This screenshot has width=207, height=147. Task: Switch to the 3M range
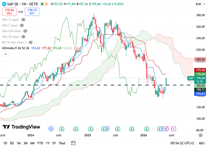click(x=25, y=143)
